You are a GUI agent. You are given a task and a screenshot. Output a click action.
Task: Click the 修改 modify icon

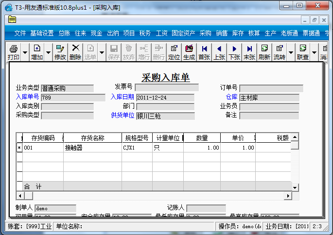(60, 52)
